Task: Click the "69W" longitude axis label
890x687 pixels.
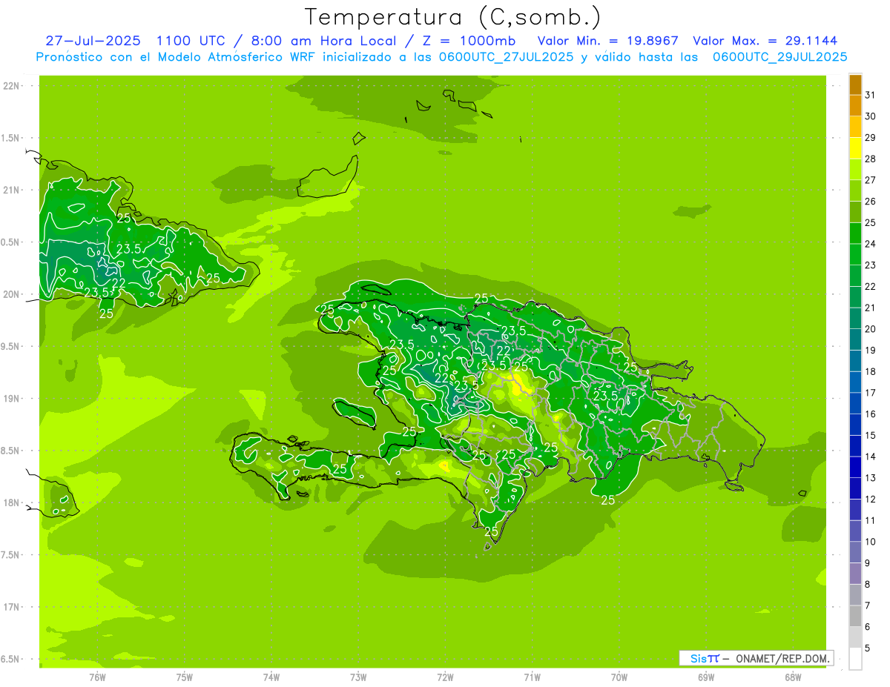Action: click(x=705, y=677)
